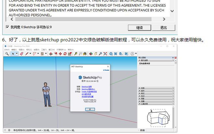Select the Move tool with red arrows
This screenshot has height=134, width=214.
pos(60,54)
